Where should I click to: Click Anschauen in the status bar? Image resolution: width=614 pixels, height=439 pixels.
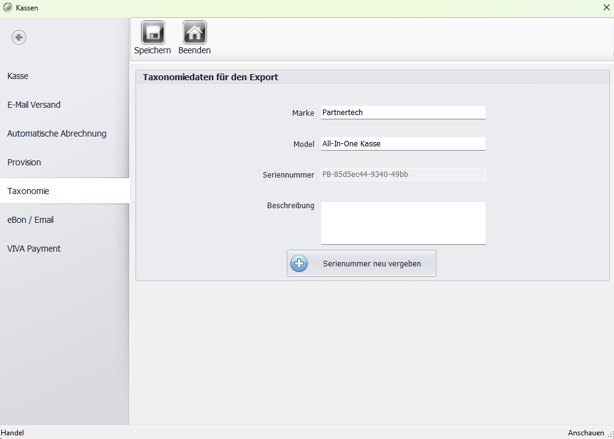[x=586, y=433]
